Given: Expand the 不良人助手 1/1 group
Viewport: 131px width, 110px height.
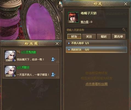Looking at the screenshot, I should (96, 43).
